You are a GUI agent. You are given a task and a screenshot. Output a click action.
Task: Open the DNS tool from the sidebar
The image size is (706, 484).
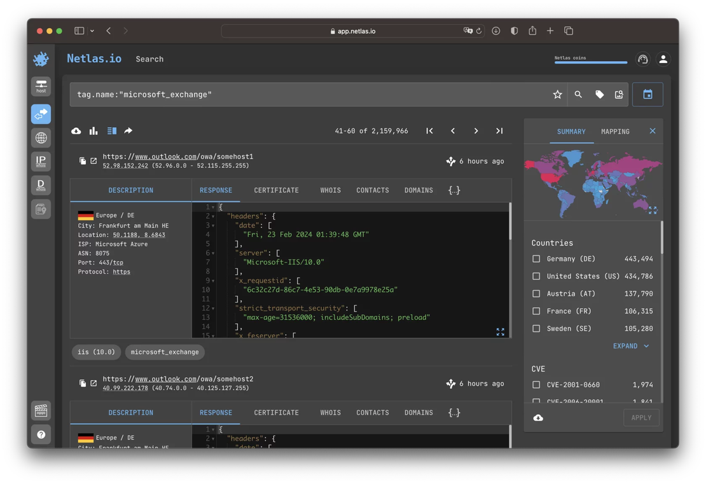coord(41,137)
